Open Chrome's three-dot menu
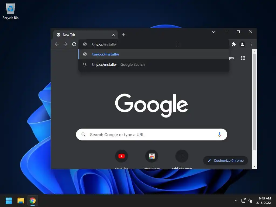 [x=251, y=44]
